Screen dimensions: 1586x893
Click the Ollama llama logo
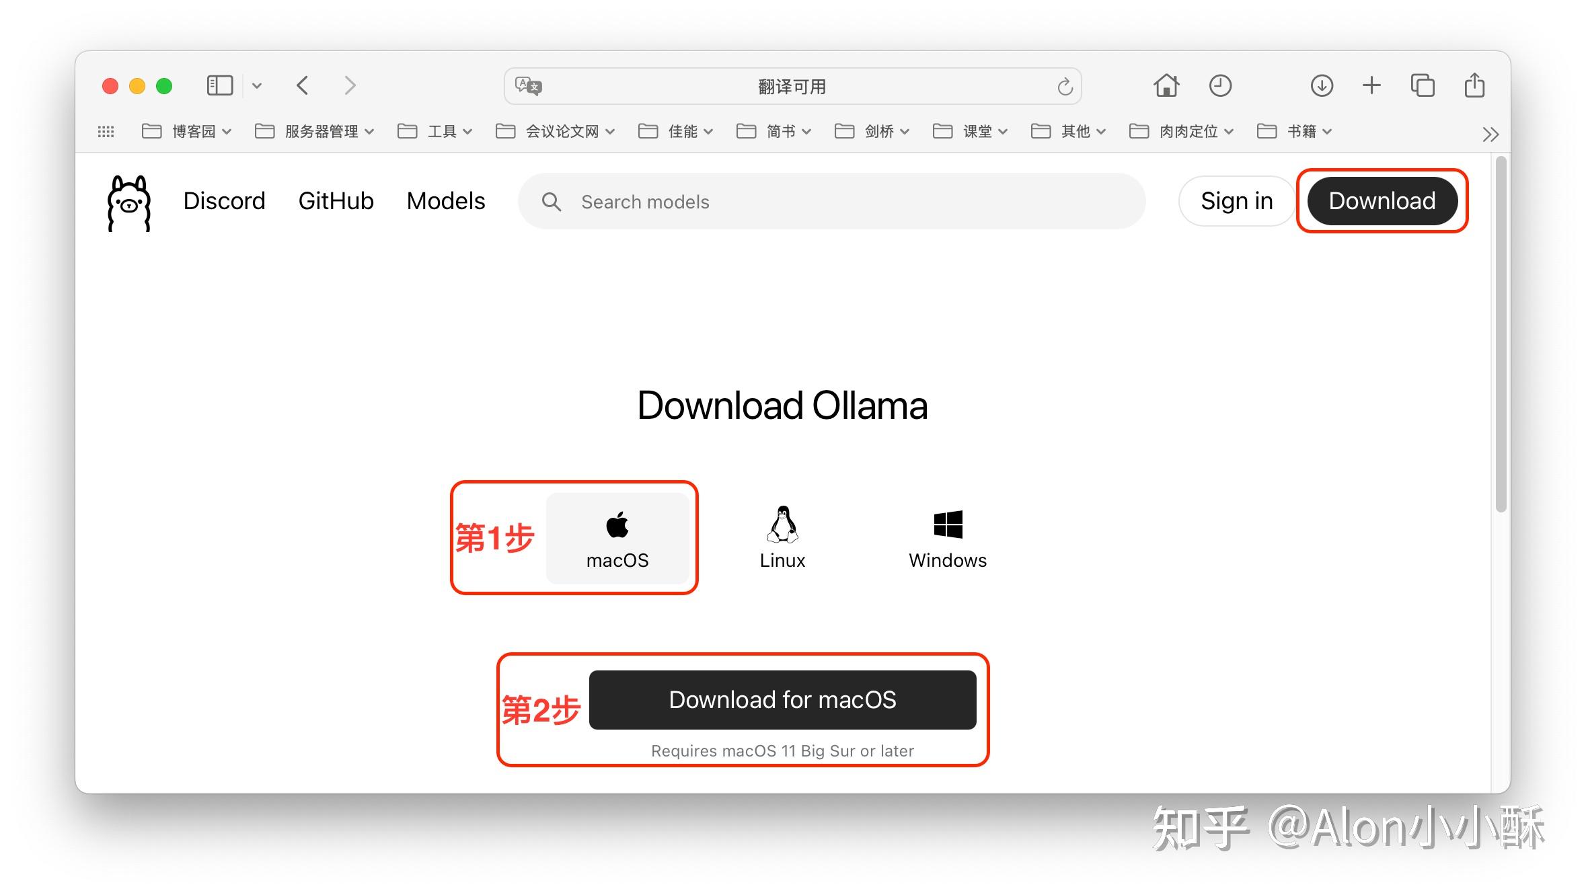tap(127, 202)
